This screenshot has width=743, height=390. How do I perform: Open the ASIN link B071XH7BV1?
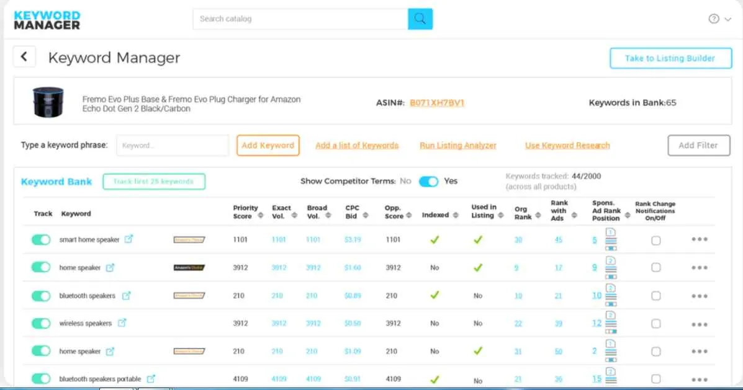coord(437,102)
